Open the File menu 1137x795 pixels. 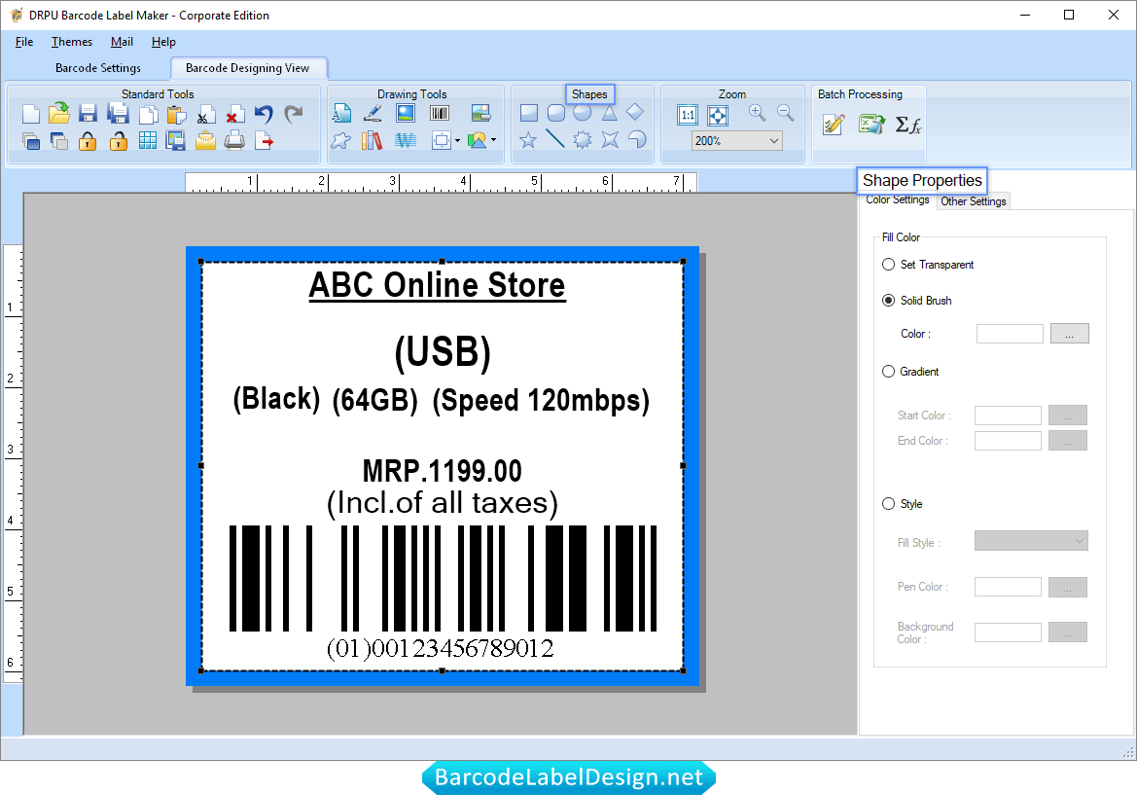pyautogui.click(x=24, y=42)
